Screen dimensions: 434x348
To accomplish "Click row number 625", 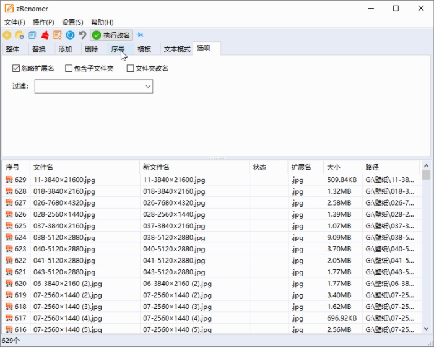I will pyautogui.click(x=20, y=226).
